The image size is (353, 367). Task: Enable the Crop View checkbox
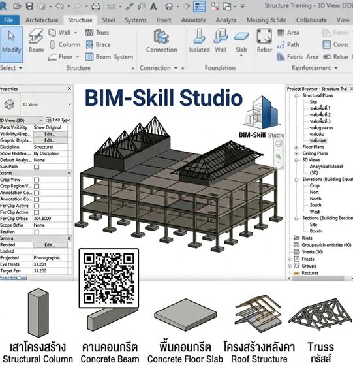pyautogui.click(x=37, y=180)
